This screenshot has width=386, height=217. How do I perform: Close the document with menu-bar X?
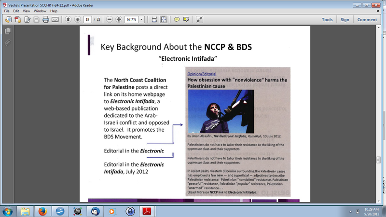(378, 11)
